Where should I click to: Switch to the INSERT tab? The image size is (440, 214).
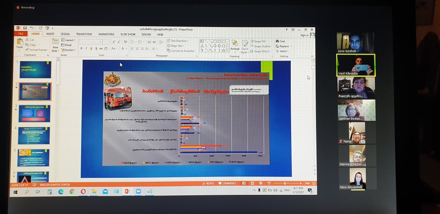tap(50, 34)
